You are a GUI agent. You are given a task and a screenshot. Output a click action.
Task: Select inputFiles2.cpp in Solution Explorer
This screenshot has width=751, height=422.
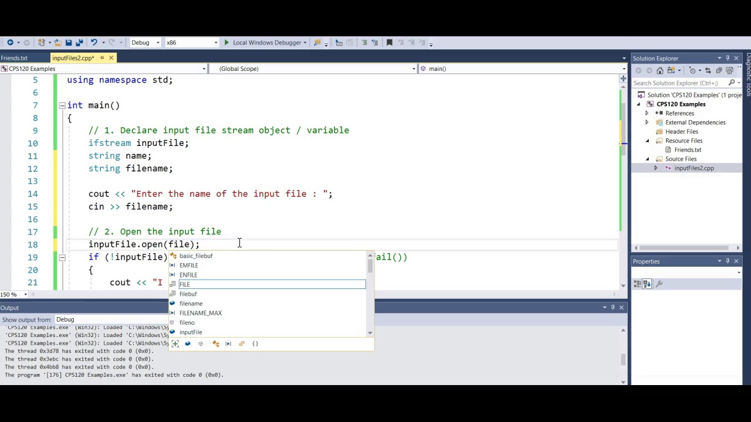click(694, 168)
